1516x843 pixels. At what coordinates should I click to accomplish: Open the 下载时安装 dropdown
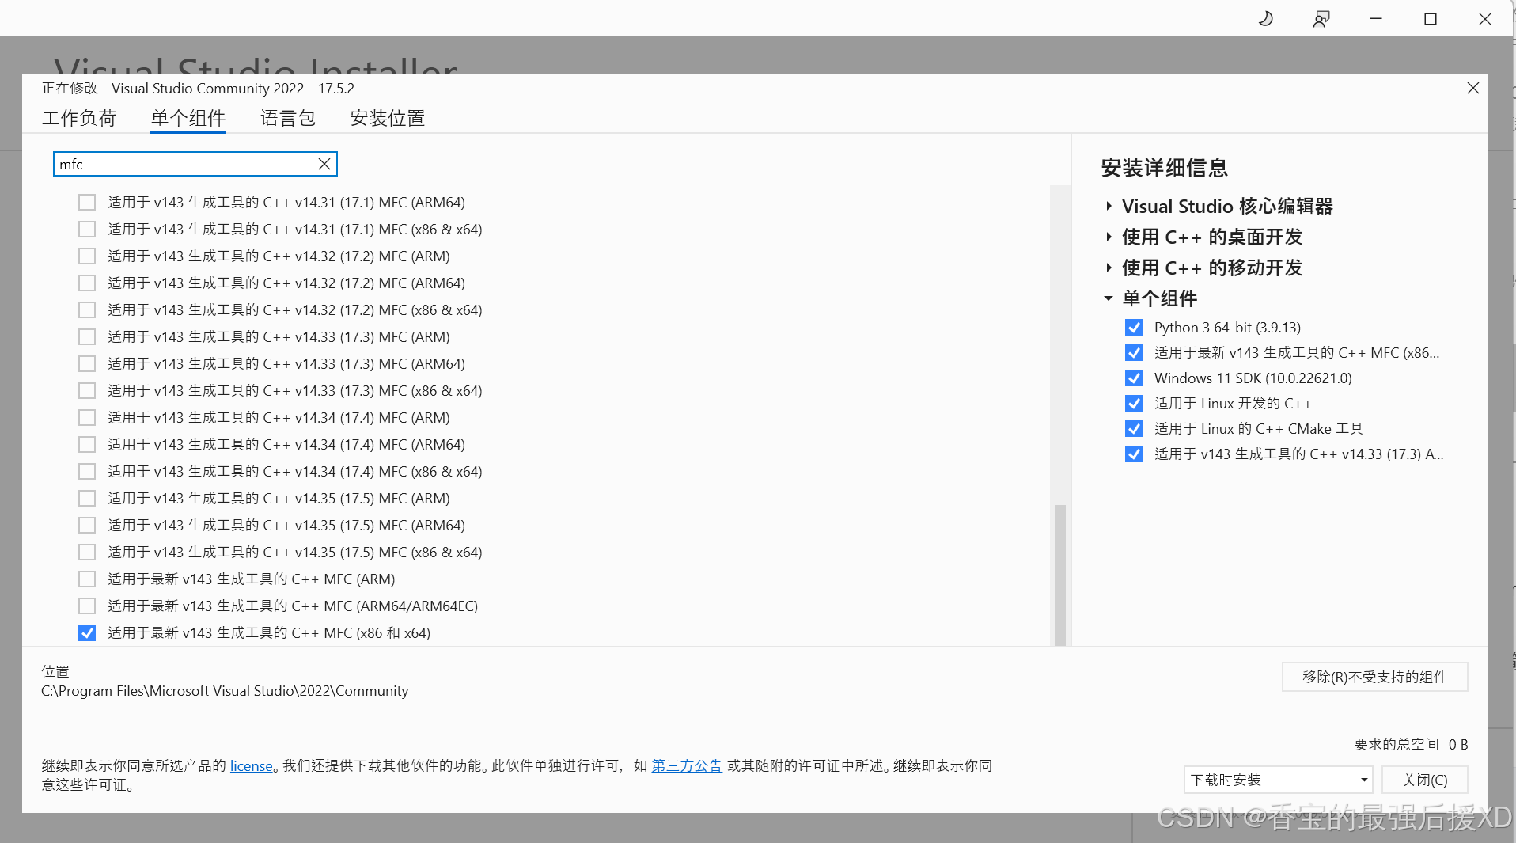tap(1278, 780)
